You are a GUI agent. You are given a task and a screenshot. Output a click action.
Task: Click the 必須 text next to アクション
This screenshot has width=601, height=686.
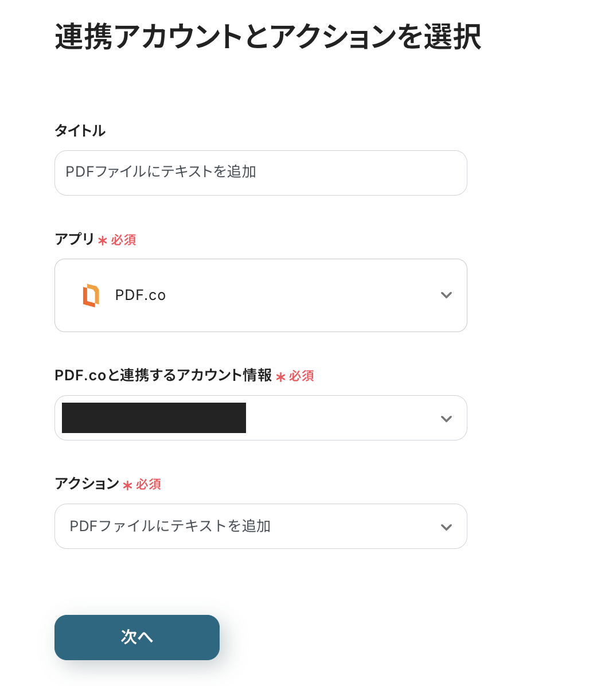point(148,485)
